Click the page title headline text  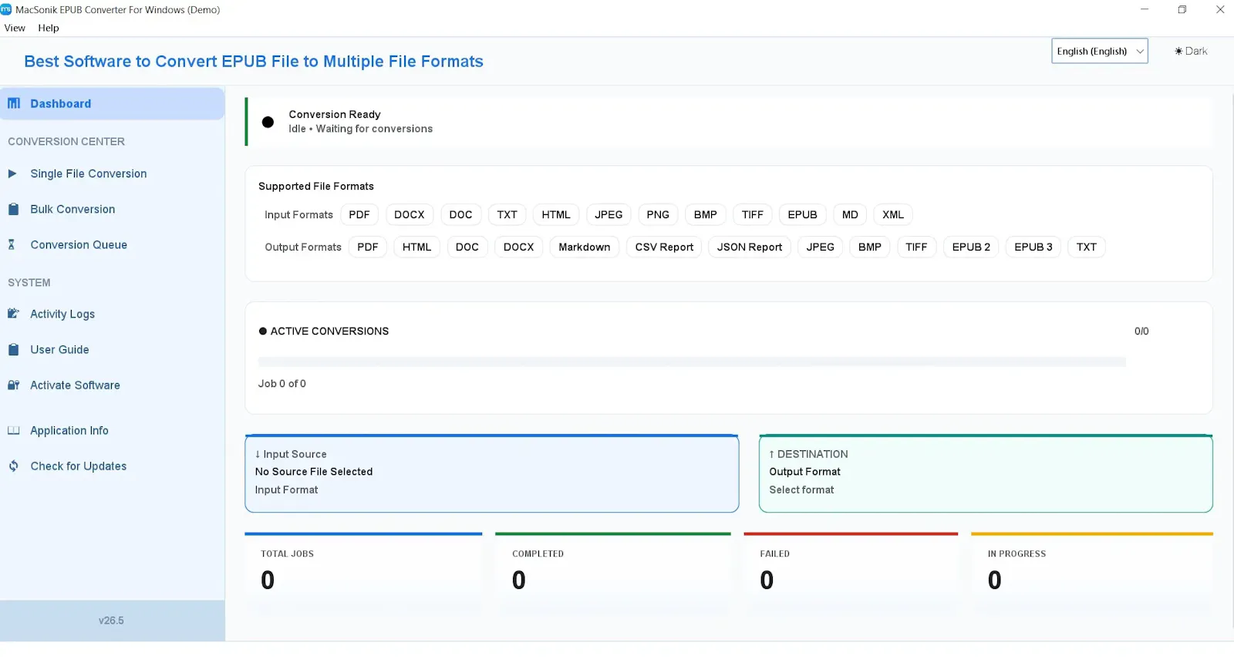tap(254, 61)
